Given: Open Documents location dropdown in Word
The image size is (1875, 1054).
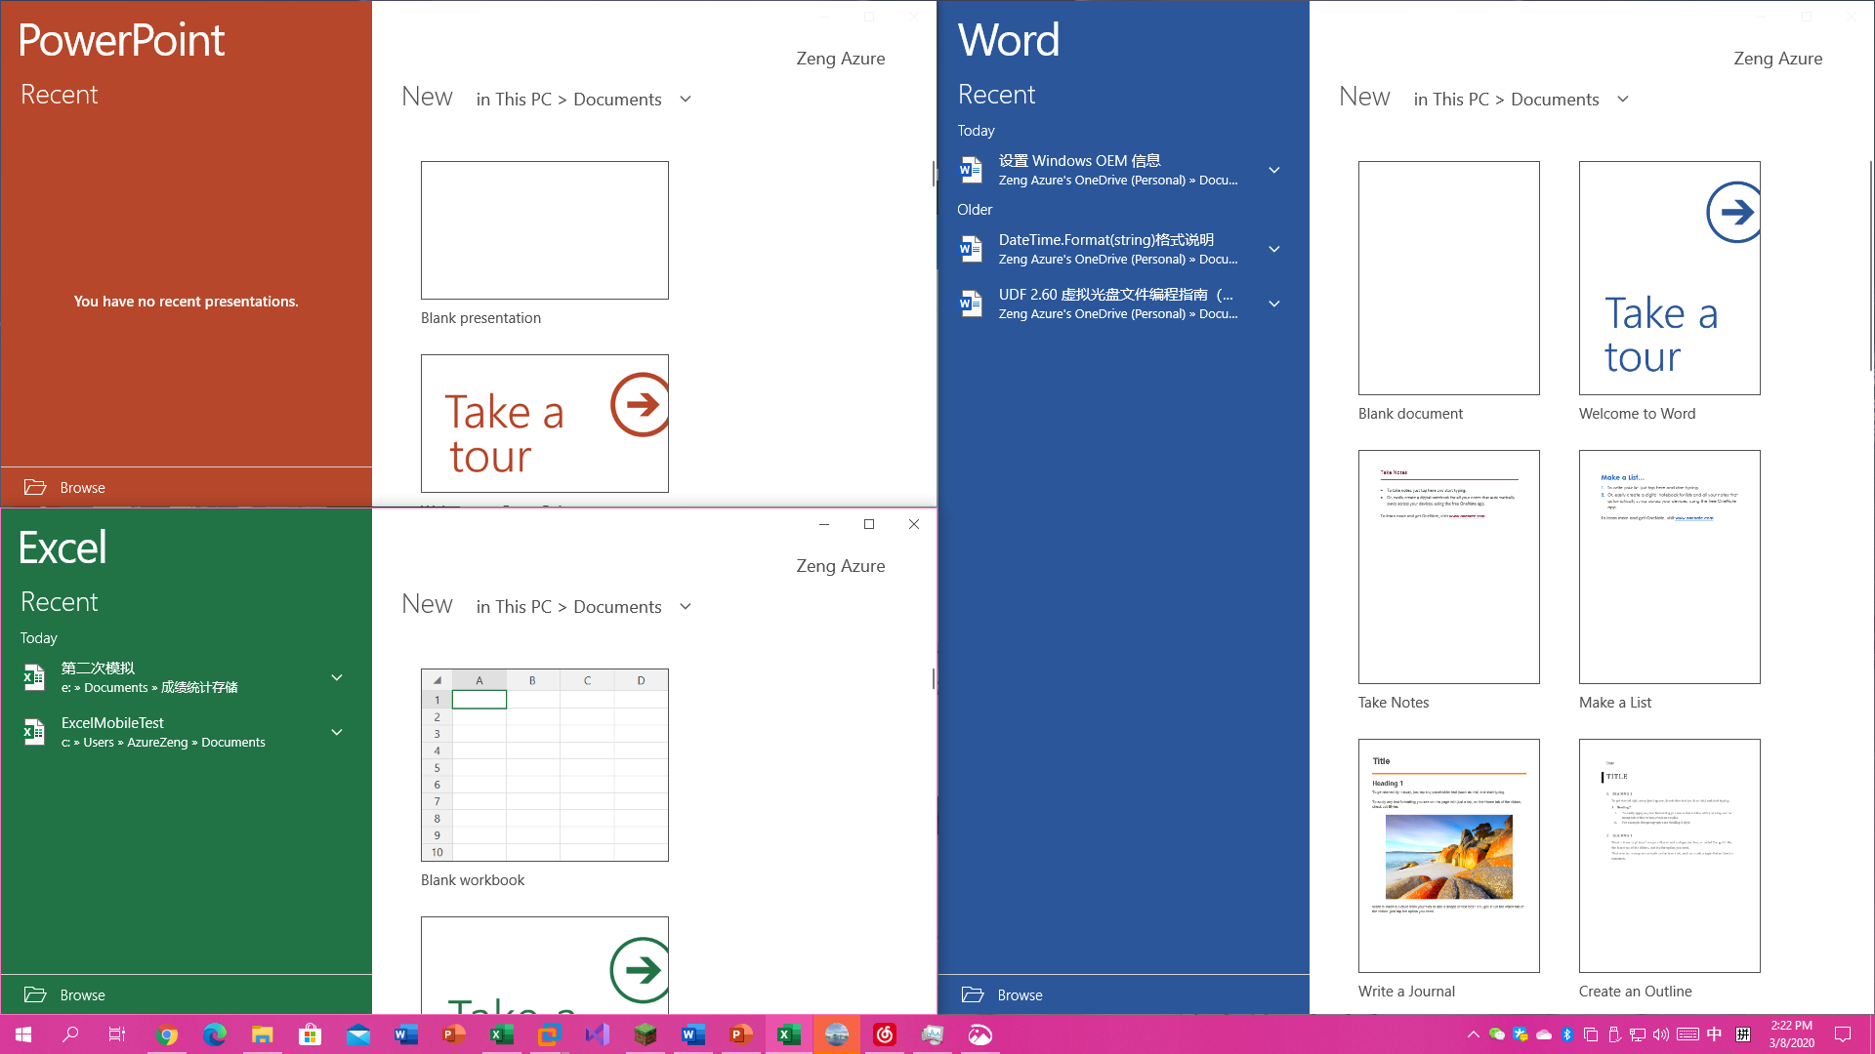Looking at the screenshot, I should tap(1623, 100).
